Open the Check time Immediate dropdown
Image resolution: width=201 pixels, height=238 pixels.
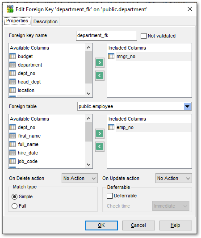coord(171,206)
